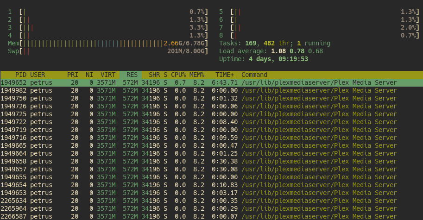Click the CPU 7 meter showing 2.0%
Image resolution: width=423 pixels, height=220 pixels.
click(319, 27)
